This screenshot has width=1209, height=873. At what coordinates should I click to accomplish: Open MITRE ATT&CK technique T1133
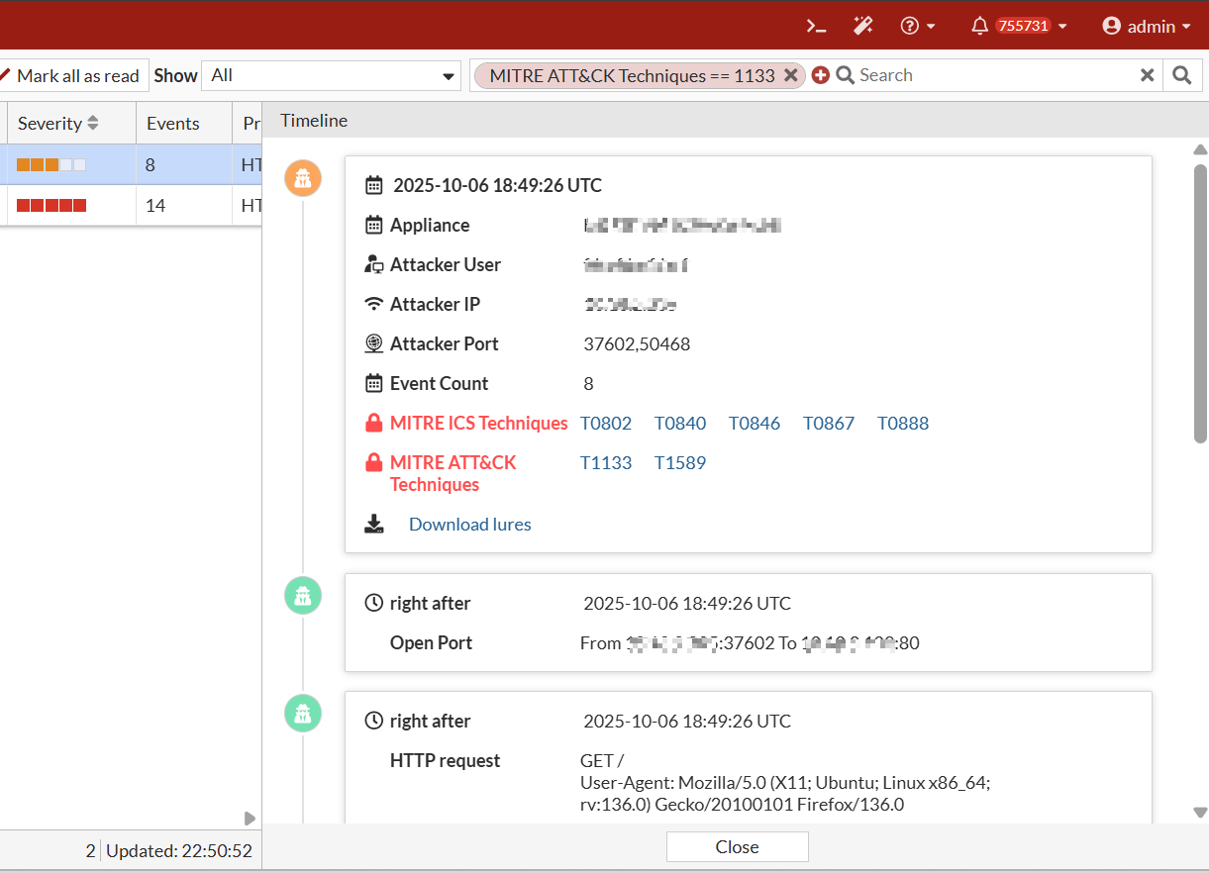click(x=606, y=463)
